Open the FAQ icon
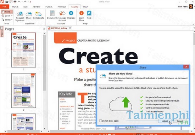 pos(89,13)
